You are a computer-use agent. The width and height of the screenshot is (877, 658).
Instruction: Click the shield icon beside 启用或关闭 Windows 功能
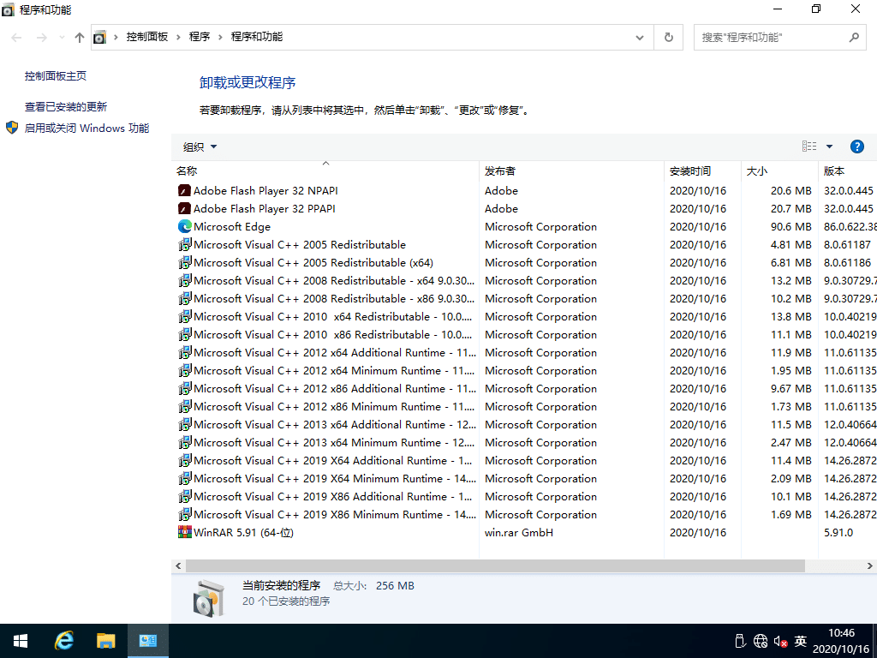pos(11,128)
